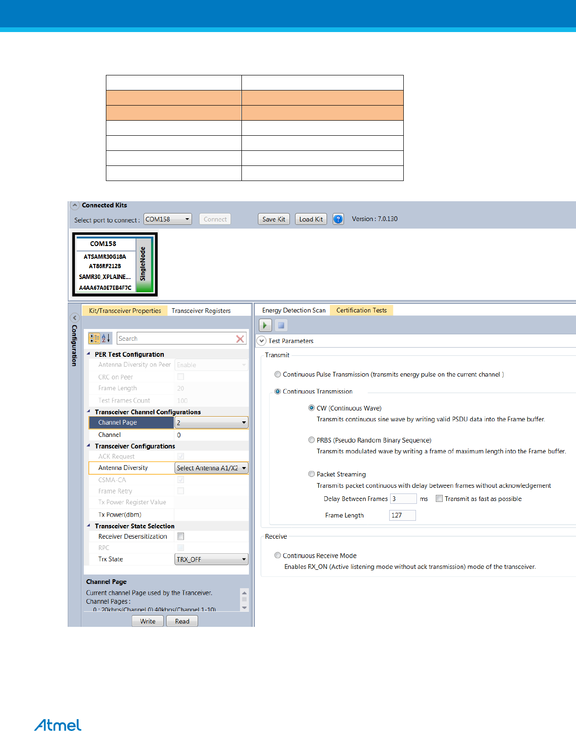Screen dimensions: 576x731
Task: Collapse Test Parameters section
Action: tap(262, 341)
